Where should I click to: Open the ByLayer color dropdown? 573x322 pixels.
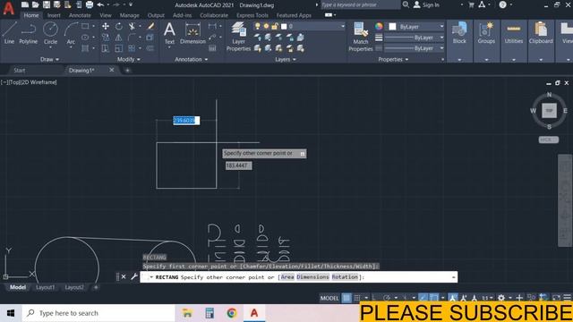click(x=416, y=27)
